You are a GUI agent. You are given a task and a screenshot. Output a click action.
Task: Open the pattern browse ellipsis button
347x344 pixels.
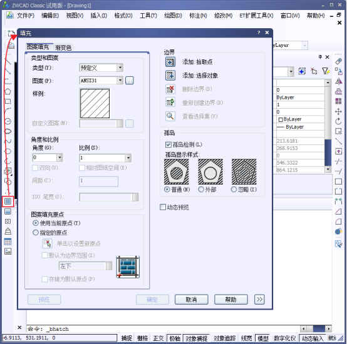[130, 81]
